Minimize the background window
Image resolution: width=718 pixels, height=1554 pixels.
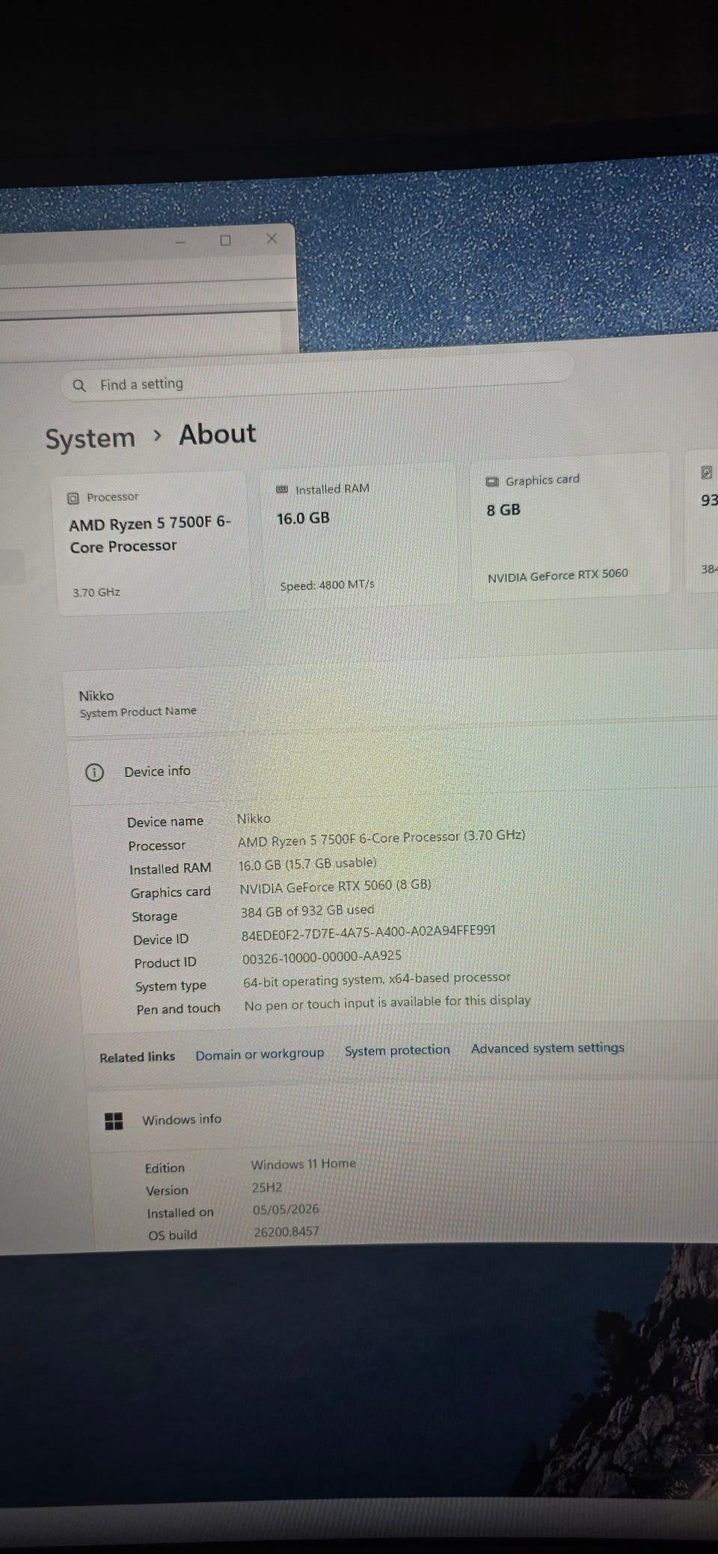[180, 242]
